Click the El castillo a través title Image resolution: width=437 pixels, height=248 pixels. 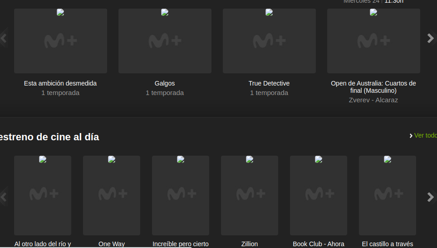tap(388, 244)
